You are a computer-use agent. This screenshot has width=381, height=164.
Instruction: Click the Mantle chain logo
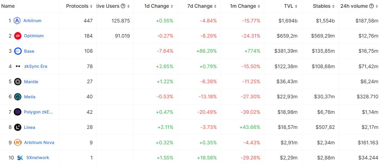pyautogui.click(x=18, y=81)
